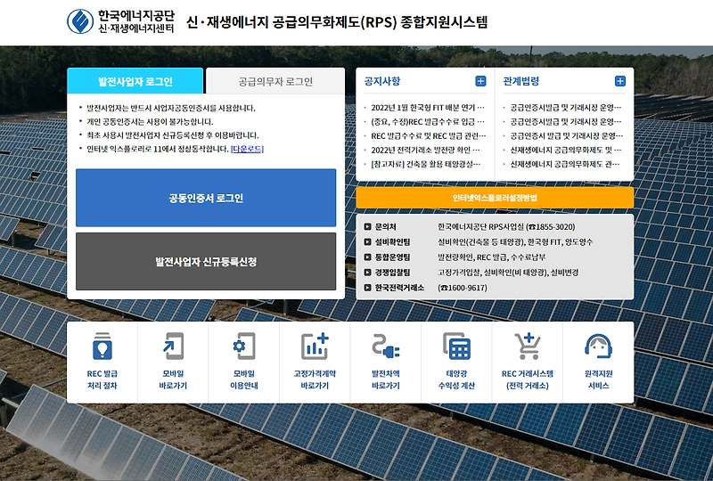Open law item 신재생에너지 공급의무화제도 관
The image size is (713, 481).
565,164
